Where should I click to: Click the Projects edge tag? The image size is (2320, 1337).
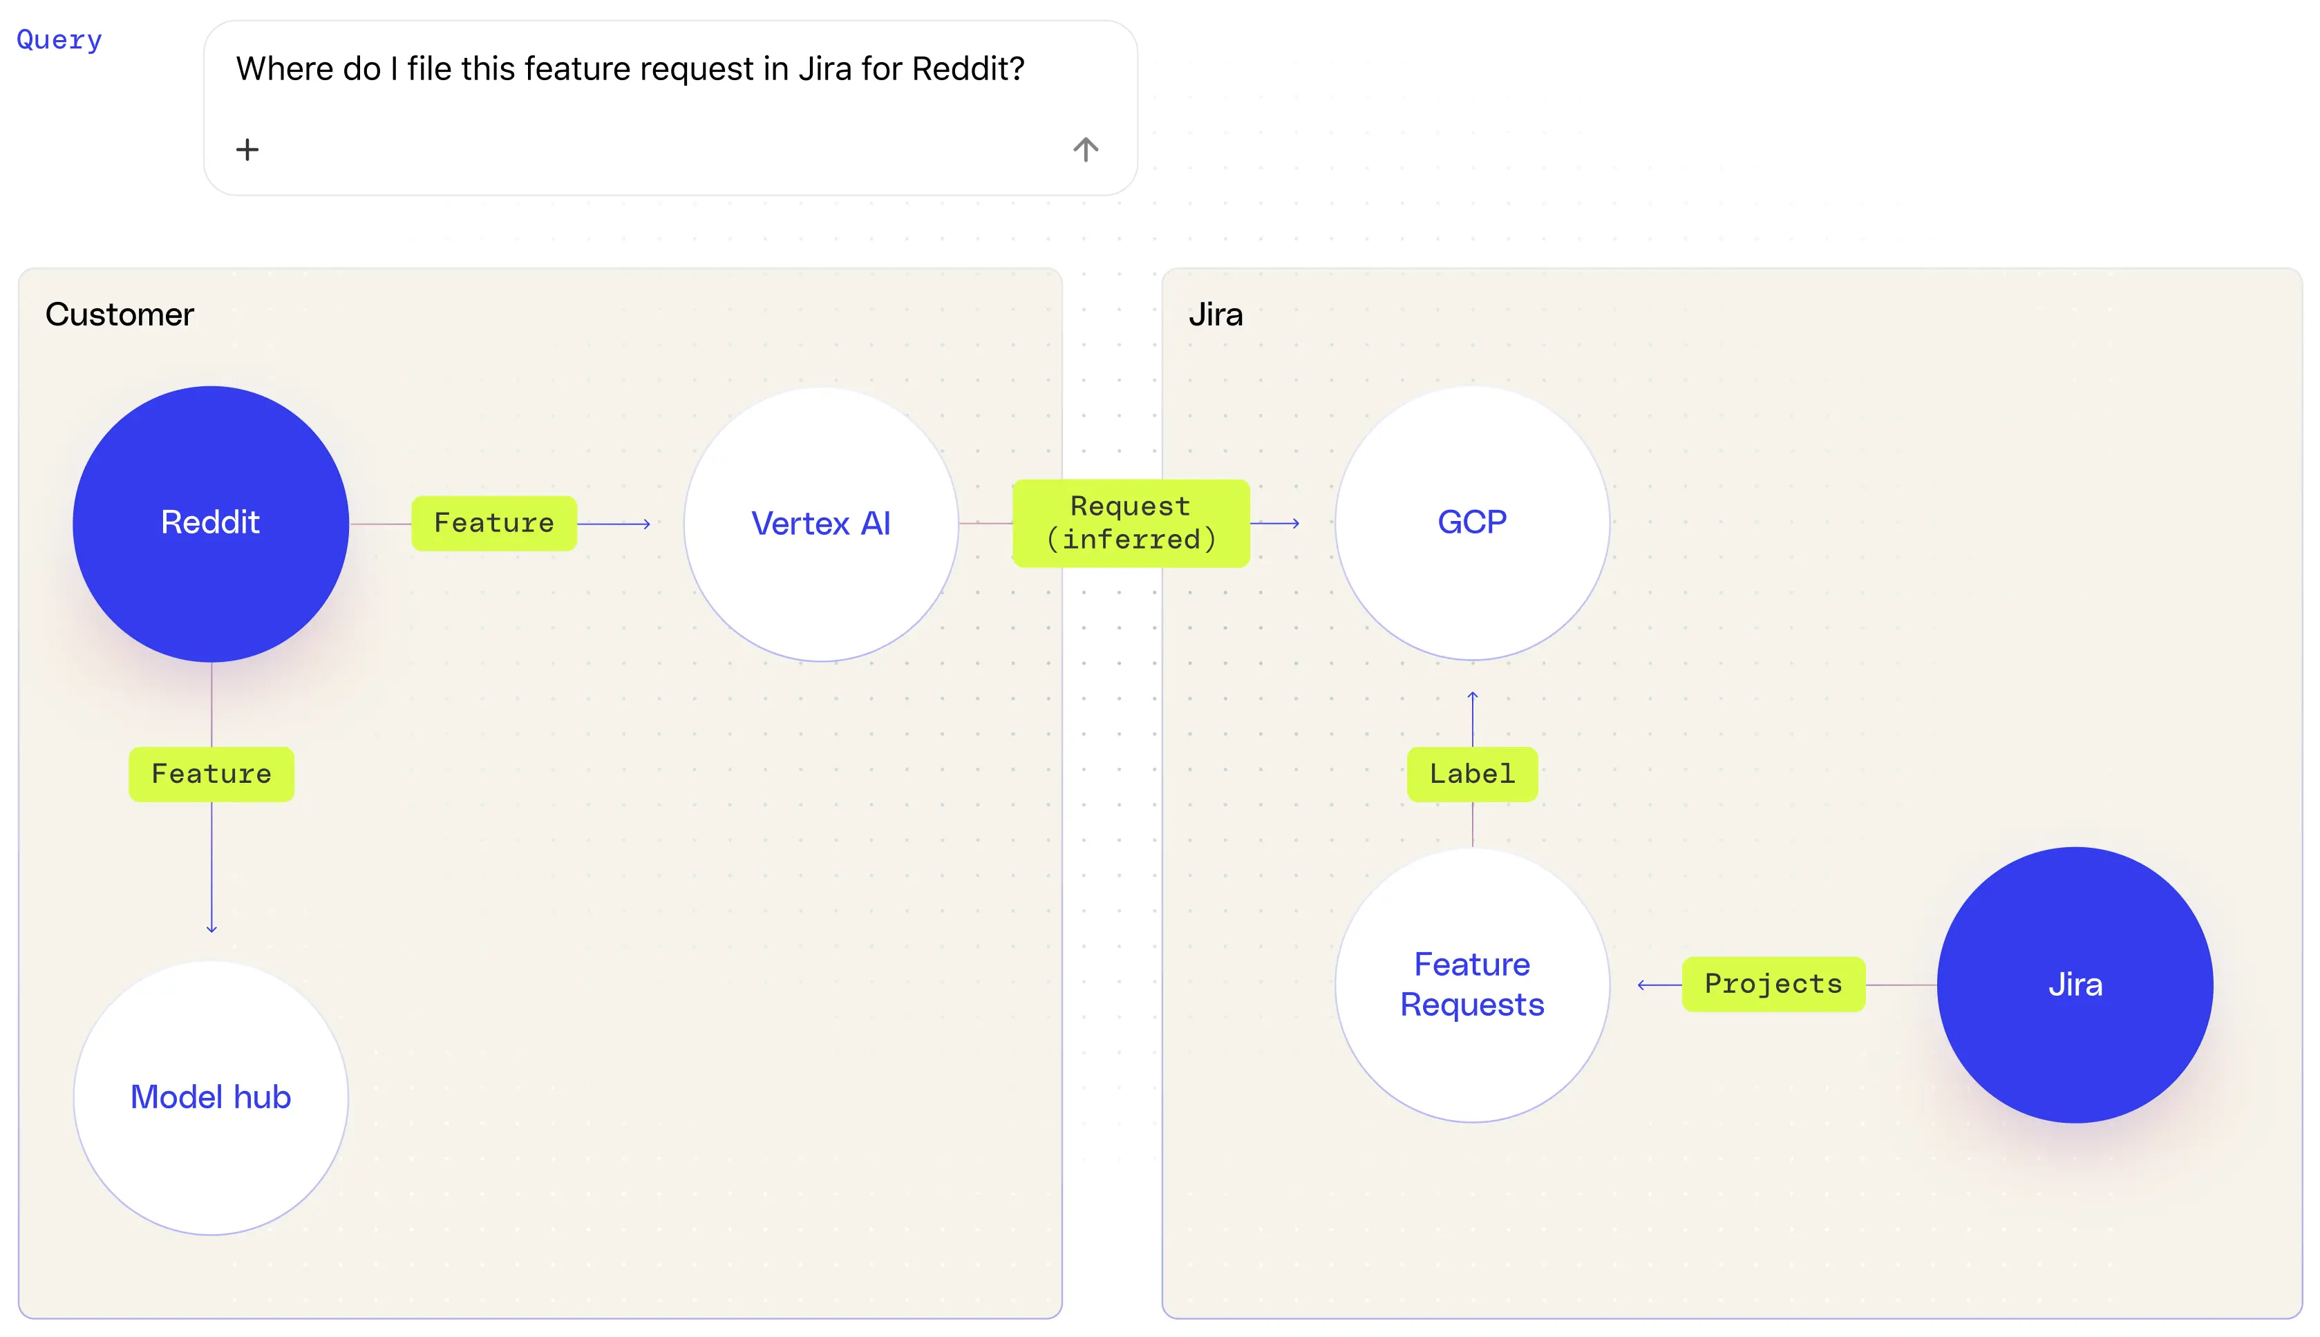click(1773, 985)
